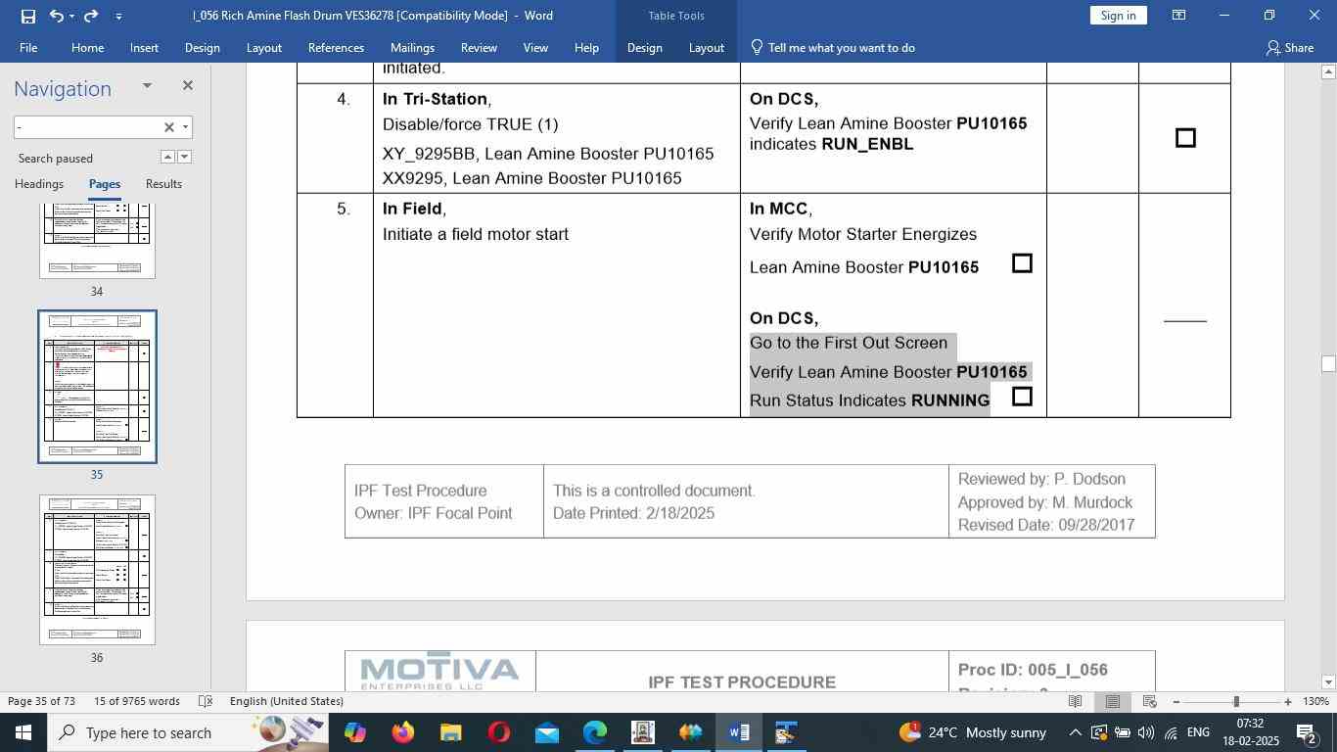This screenshot has width=1337, height=752.
Task: Open word count '15 of 9765 words'
Action: click(x=137, y=701)
